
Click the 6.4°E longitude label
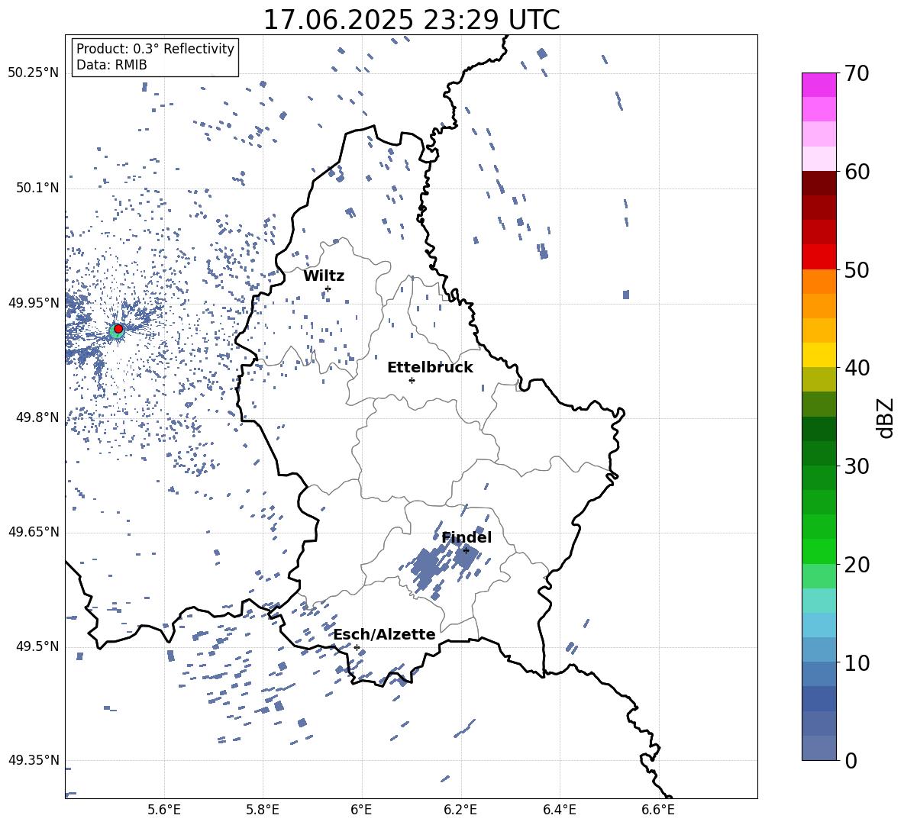(x=559, y=810)
